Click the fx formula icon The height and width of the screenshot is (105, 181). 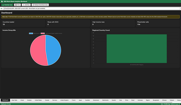[2, 9]
